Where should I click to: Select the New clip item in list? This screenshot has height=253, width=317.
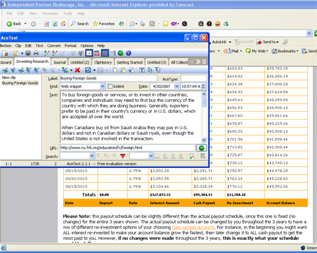point(9,77)
